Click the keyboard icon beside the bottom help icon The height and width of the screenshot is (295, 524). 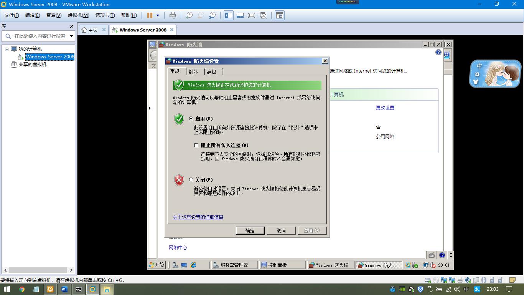(x=432, y=255)
